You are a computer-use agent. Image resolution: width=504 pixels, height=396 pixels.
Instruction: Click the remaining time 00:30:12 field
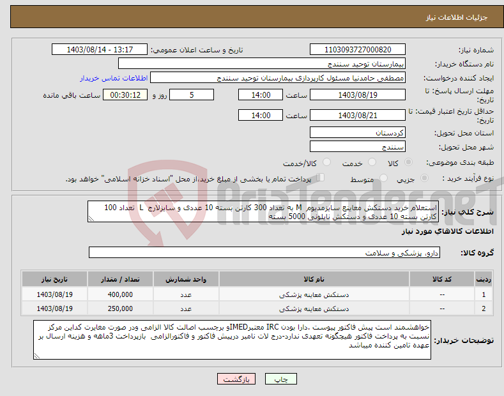pyautogui.click(x=125, y=95)
